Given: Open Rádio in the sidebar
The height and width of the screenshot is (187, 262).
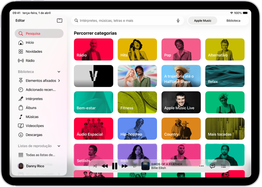Looking at the screenshot, I should click(x=39, y=61).
